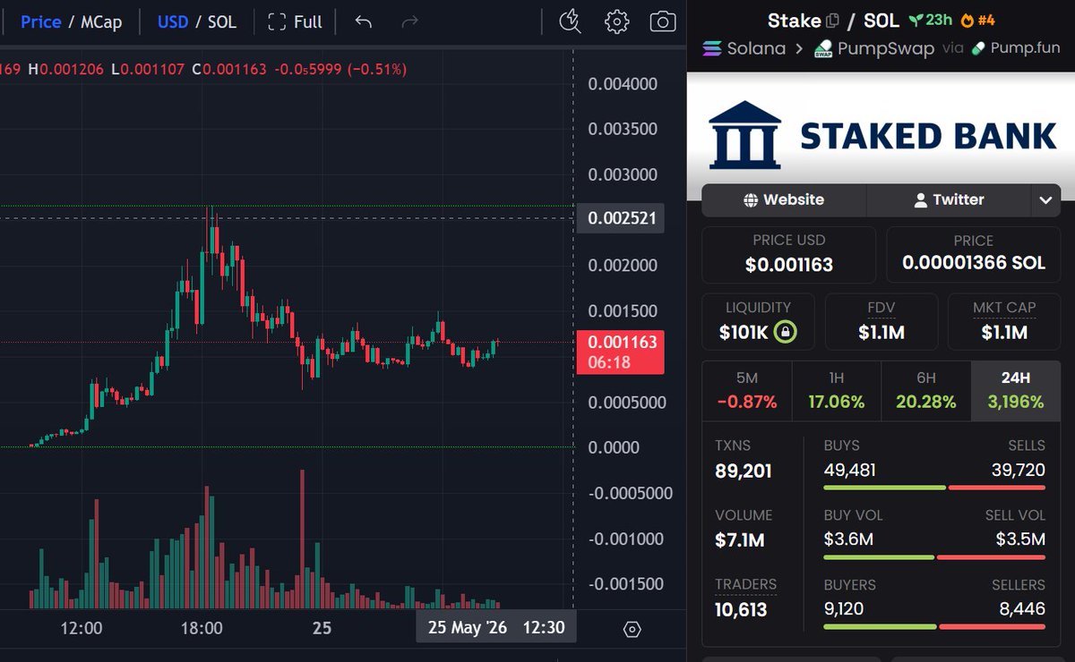Image resolution: width=1075 pixels, height=662 pixels.
Task: Switch chart to MCap view
Action: [x=101, y=21]
